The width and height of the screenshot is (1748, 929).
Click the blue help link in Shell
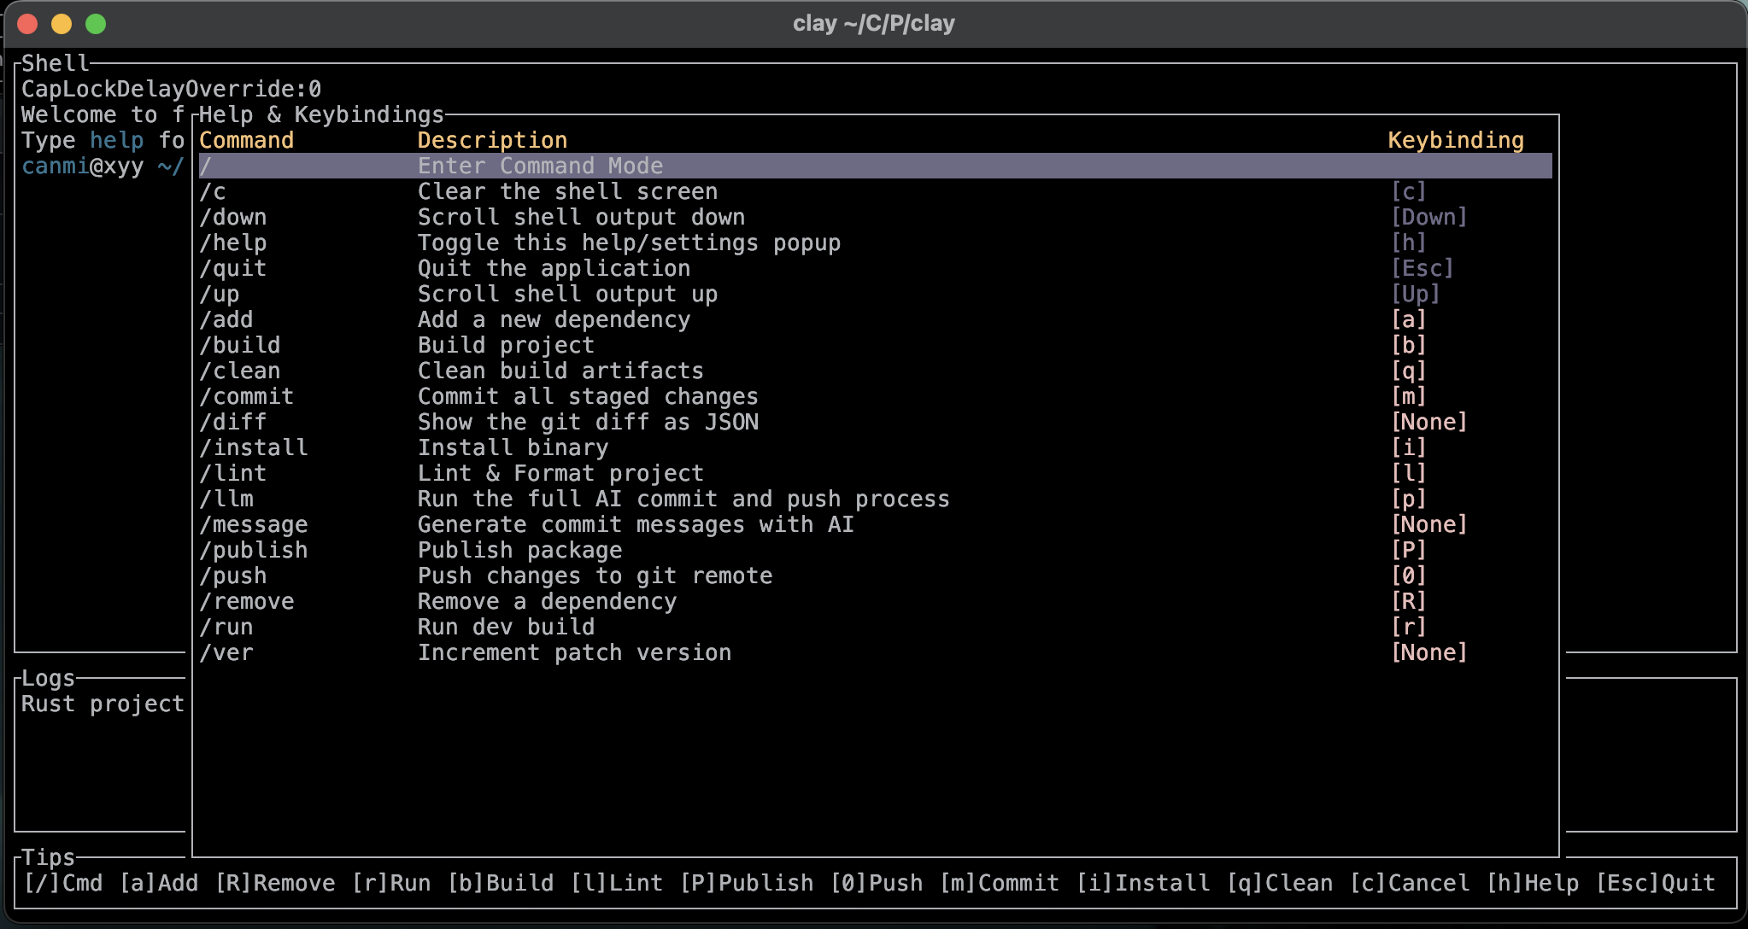(x=117, y=140)
